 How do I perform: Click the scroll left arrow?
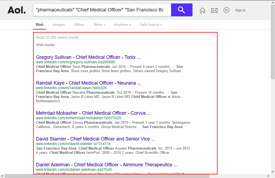point(2,176)
